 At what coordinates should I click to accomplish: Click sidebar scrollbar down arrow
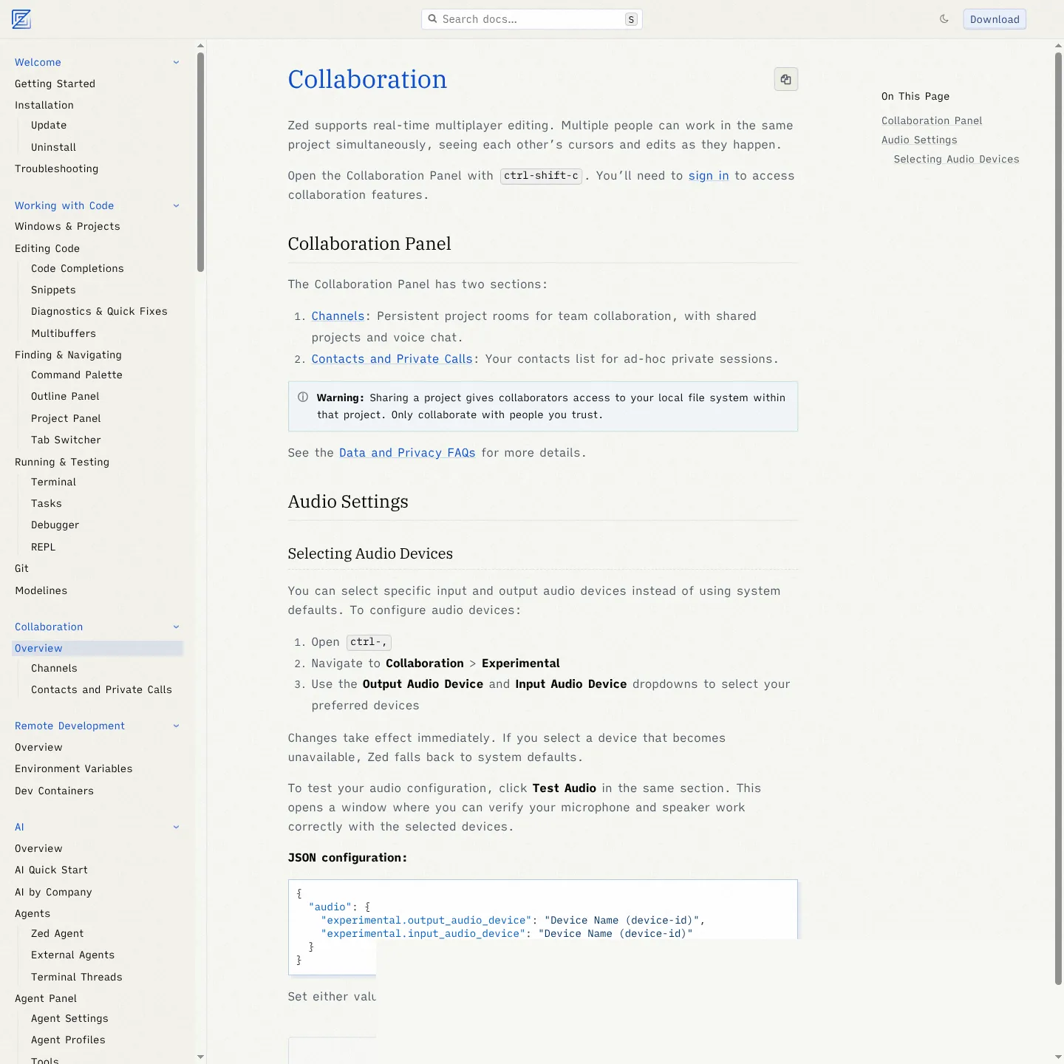tap(200, 1057)
